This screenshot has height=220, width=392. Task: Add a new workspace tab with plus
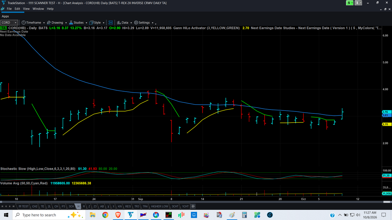click(x=193, y=206)
